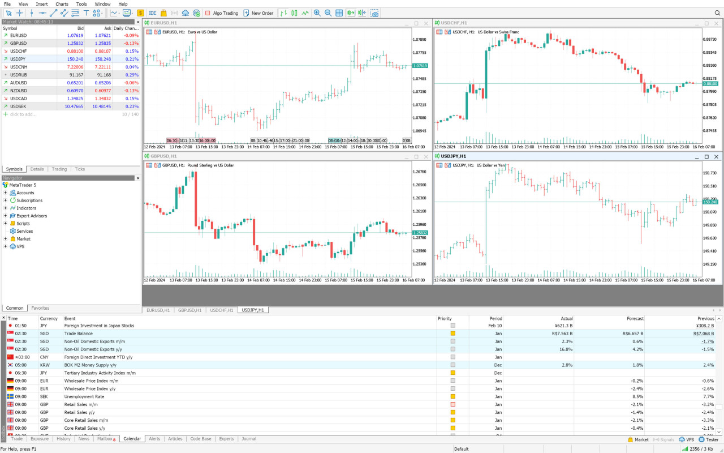Screen dimensions: 724x453
Task: Expand the Expert Advisors node
Action: [x=6, y=216]
